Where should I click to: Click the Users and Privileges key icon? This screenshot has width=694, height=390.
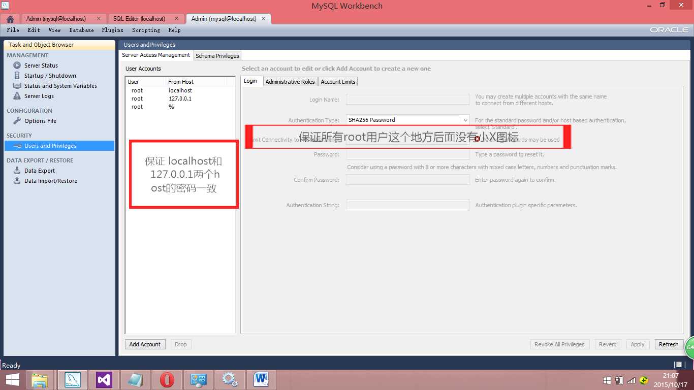point(17,146)
